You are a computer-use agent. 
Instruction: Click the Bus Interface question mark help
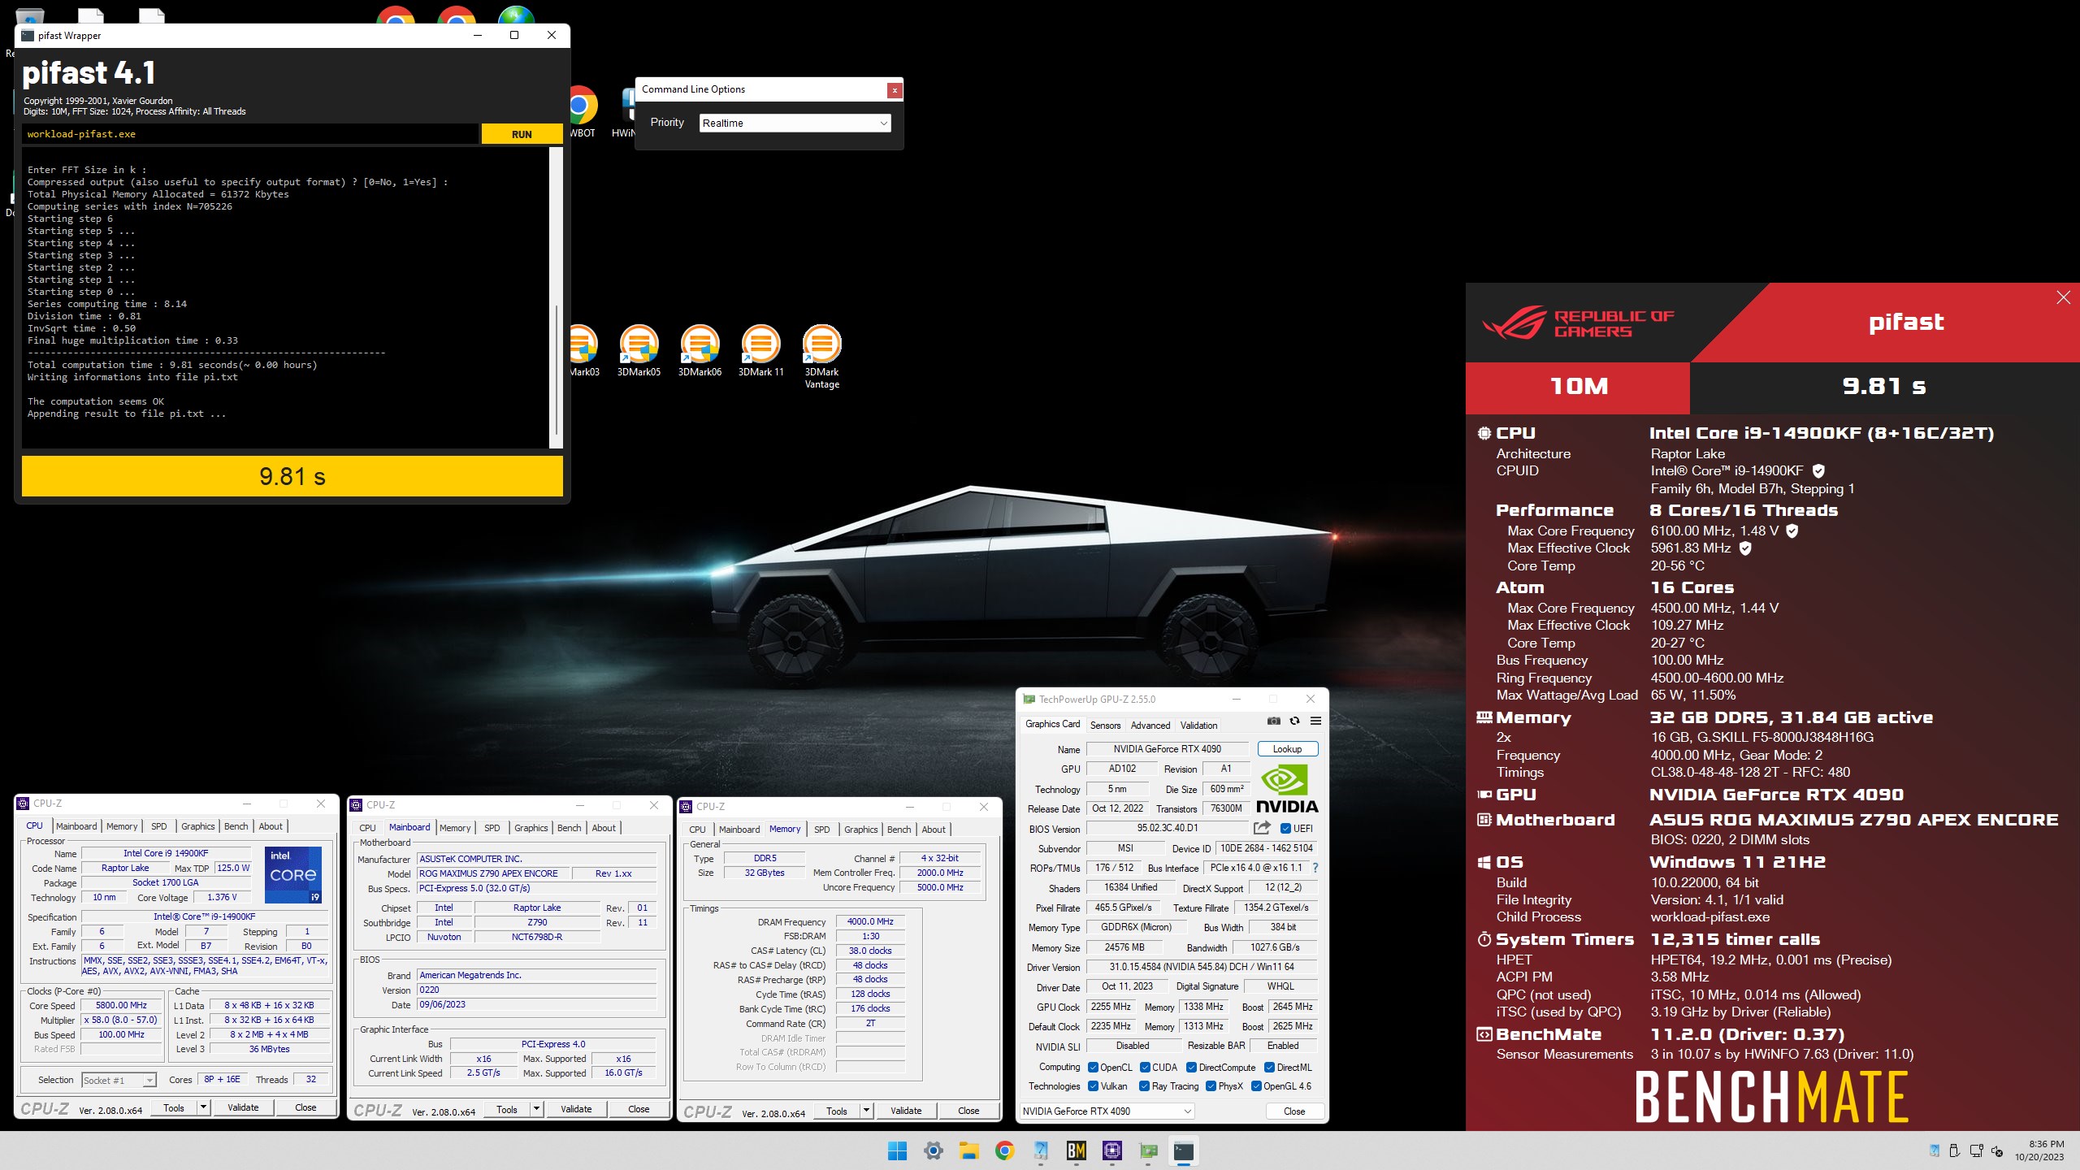click(x=1315, y=868)
